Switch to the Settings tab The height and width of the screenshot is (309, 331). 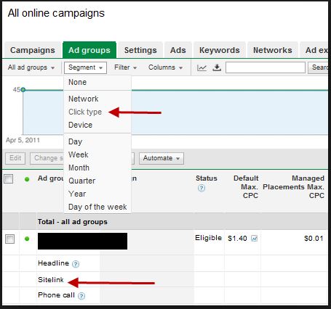(x=140, y=50)
